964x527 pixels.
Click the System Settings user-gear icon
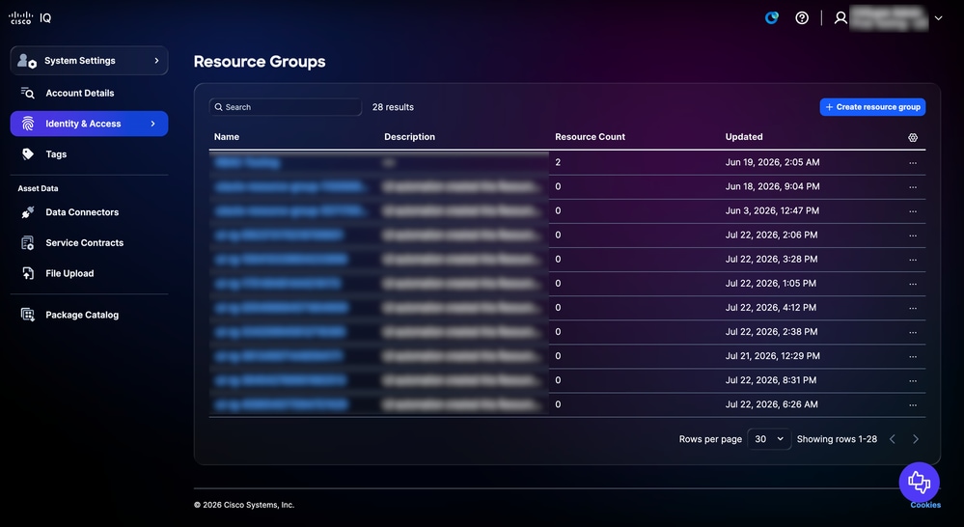point(27,60)
